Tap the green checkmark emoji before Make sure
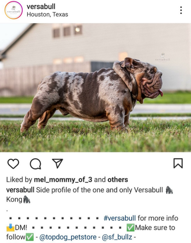The width and height of the screenshot is (191, 243). pos(130,228)
